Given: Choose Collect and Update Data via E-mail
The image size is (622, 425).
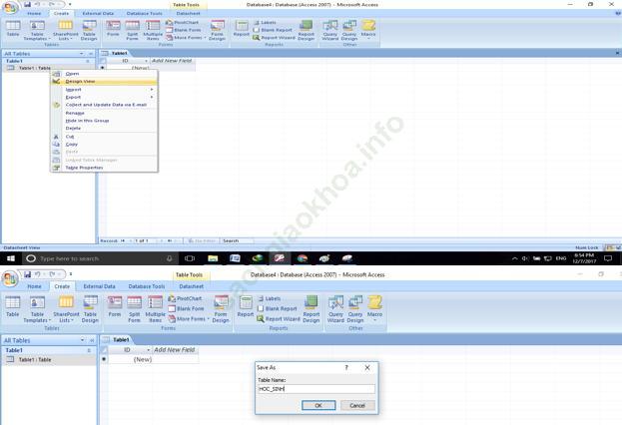Looking at the screenshot, I should [104, 105].
